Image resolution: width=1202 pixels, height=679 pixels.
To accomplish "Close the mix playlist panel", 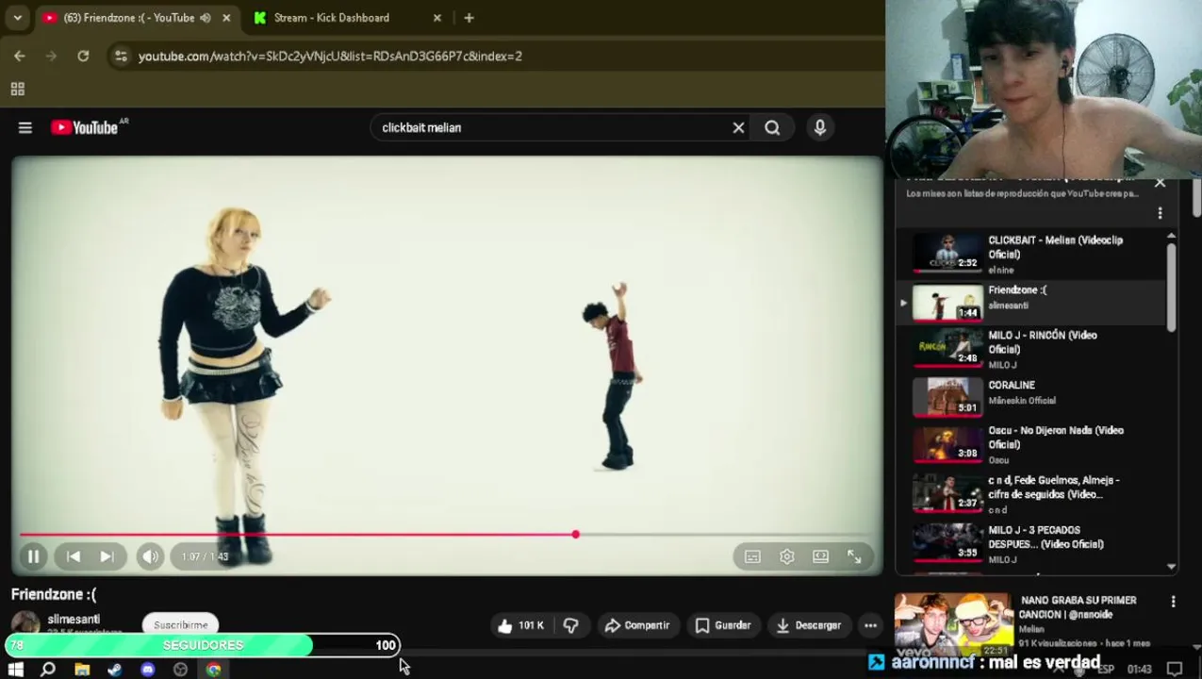I will [x=1160, y=183].
